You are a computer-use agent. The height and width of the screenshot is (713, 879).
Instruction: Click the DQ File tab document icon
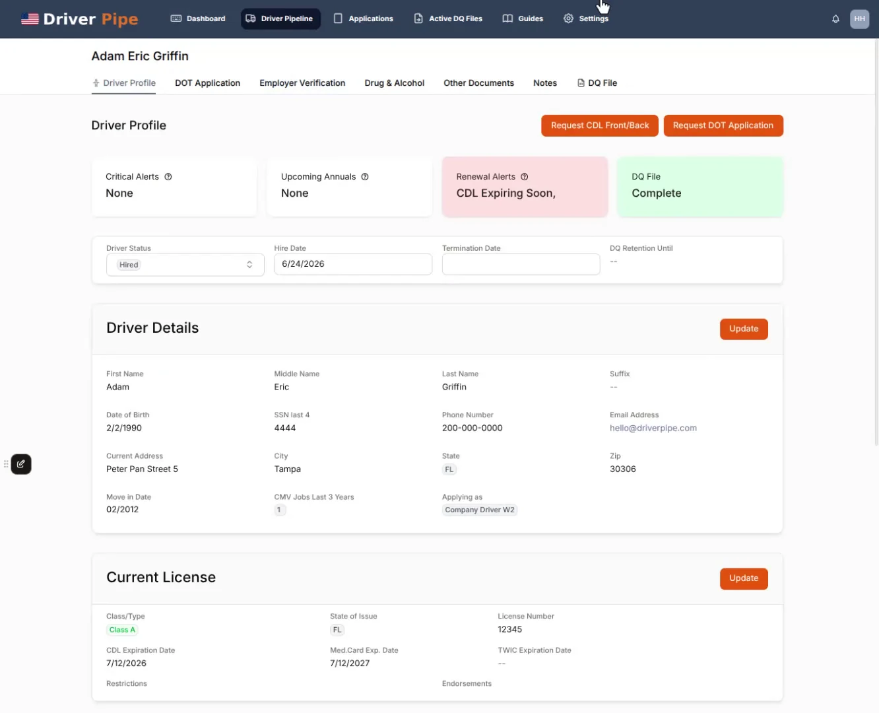pyautogui.click(x=581, y=83)
